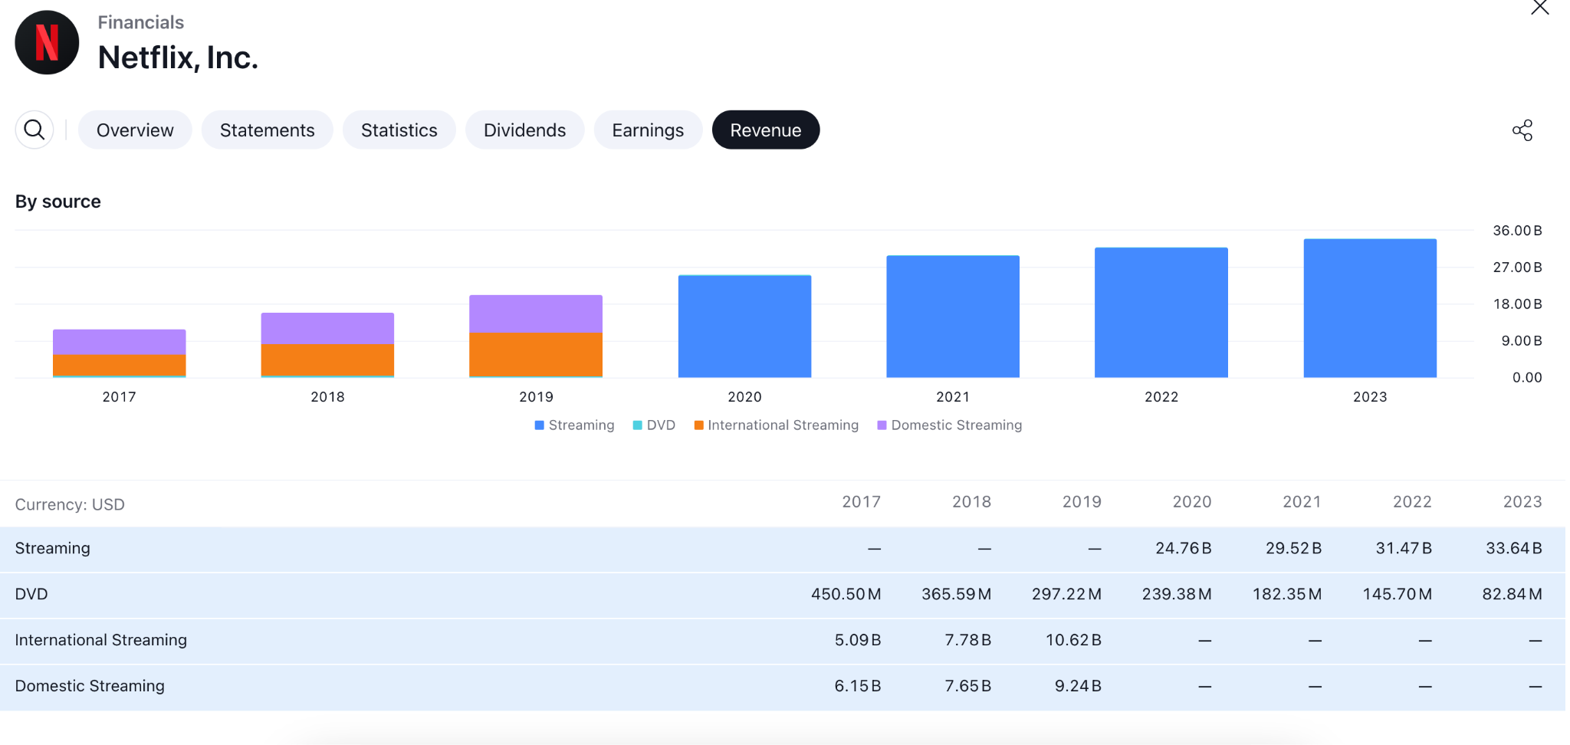The height and width of the screenshot is (745, 1570).
Task: Select the Domestic Streaming row label
Action: 90,686
